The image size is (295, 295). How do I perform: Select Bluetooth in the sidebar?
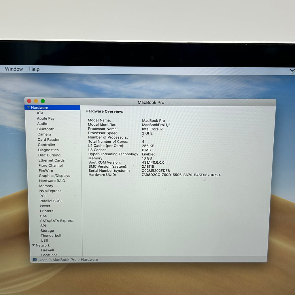(x=46, y=129)
